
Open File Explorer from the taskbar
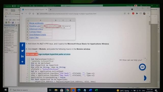56,90
